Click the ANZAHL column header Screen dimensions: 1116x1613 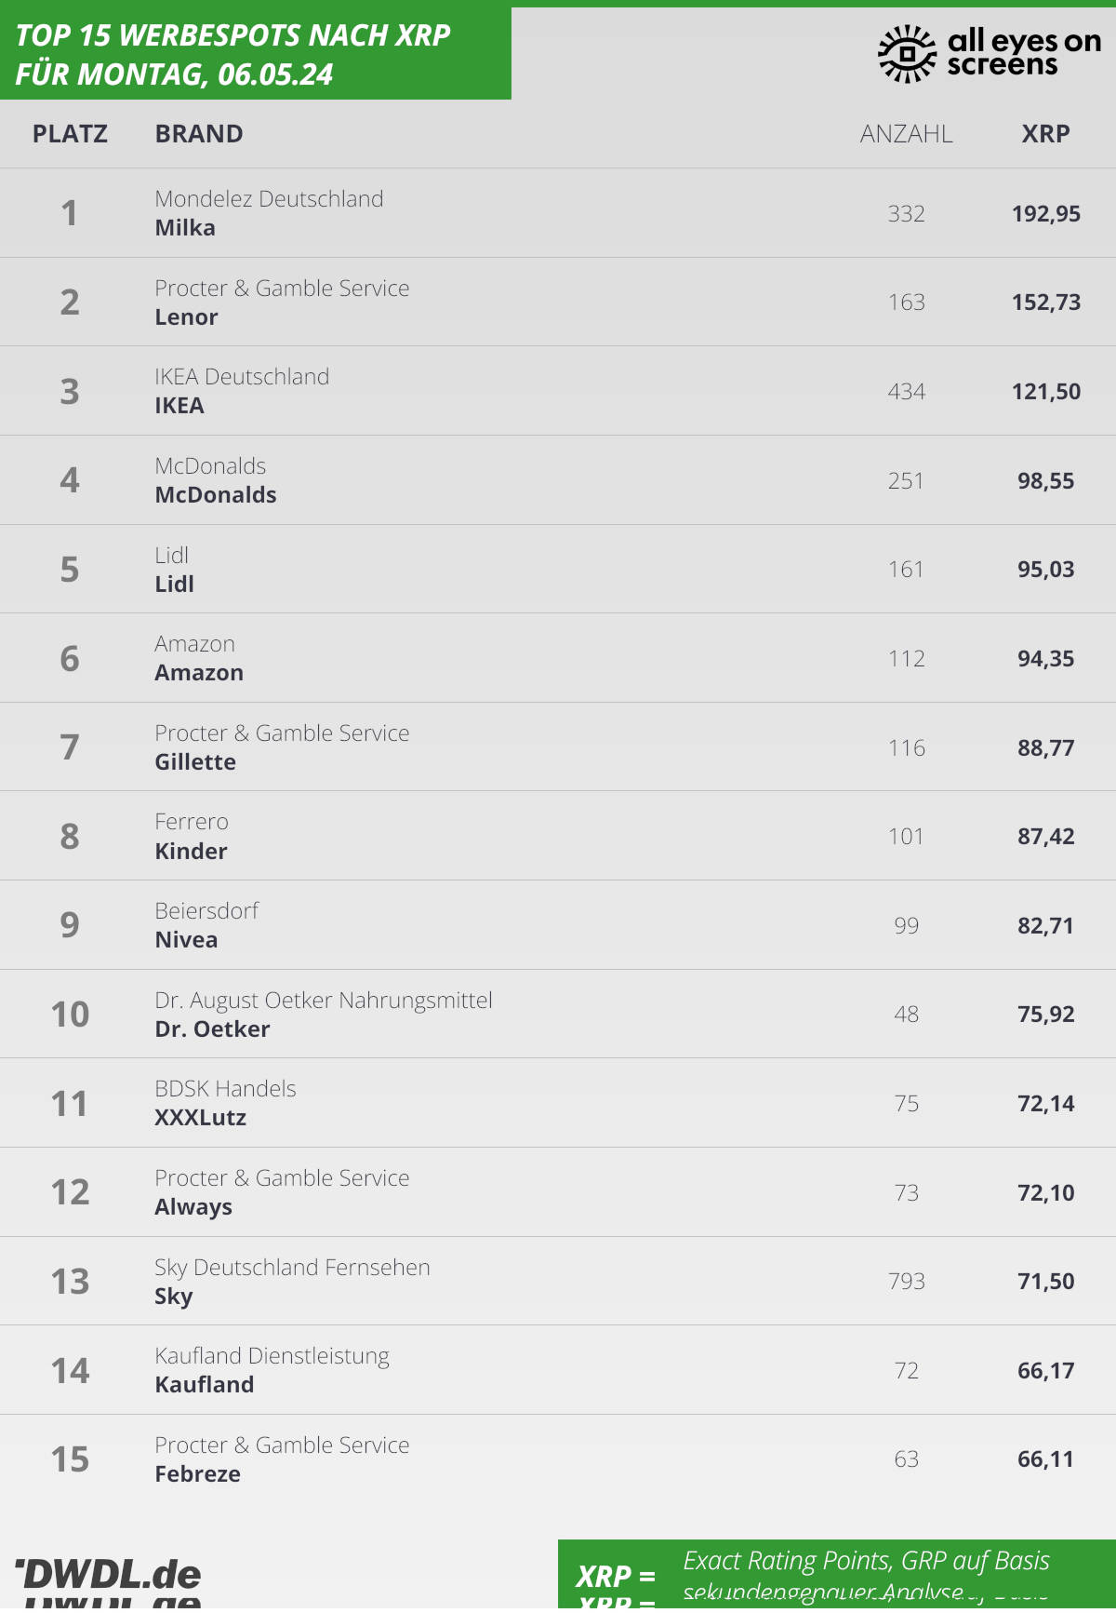(x=906, y=134)
